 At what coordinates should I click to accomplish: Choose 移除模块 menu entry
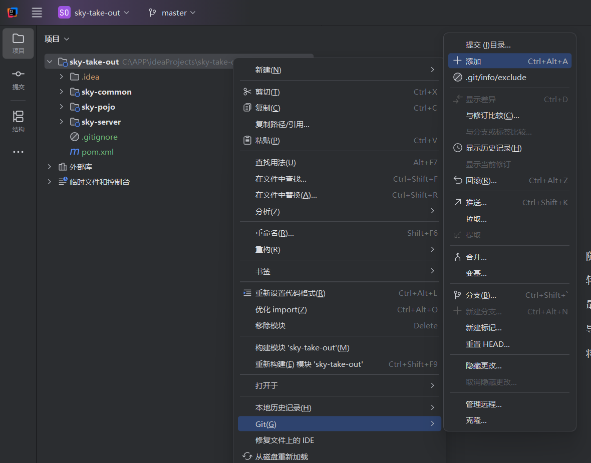tap(339, 326)
